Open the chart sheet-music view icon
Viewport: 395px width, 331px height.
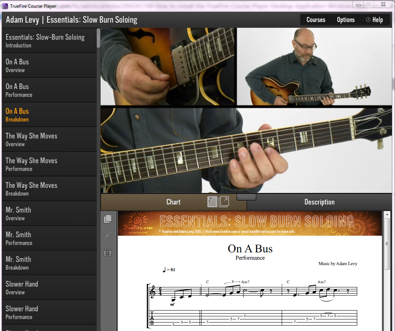(x=212, y=202)
